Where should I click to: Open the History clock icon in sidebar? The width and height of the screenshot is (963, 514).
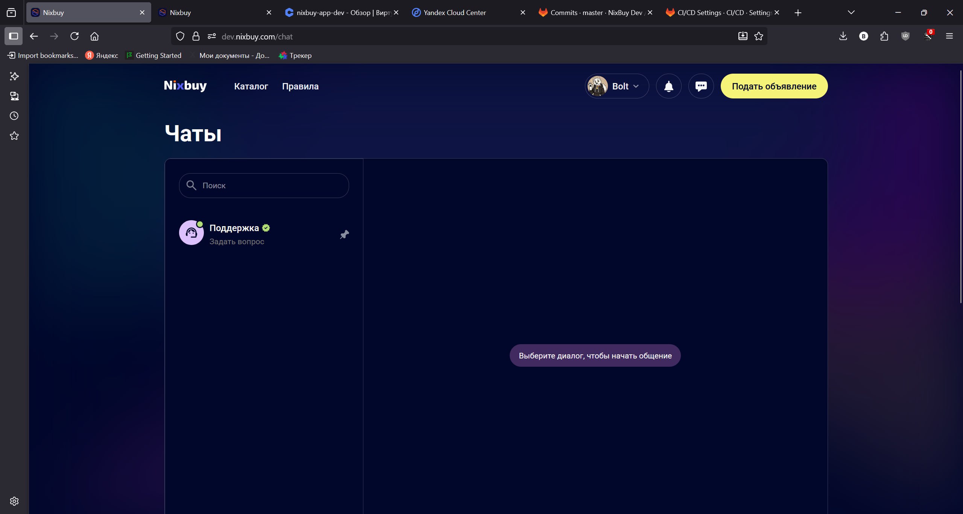pyautogui.click(x=14, y=116)
